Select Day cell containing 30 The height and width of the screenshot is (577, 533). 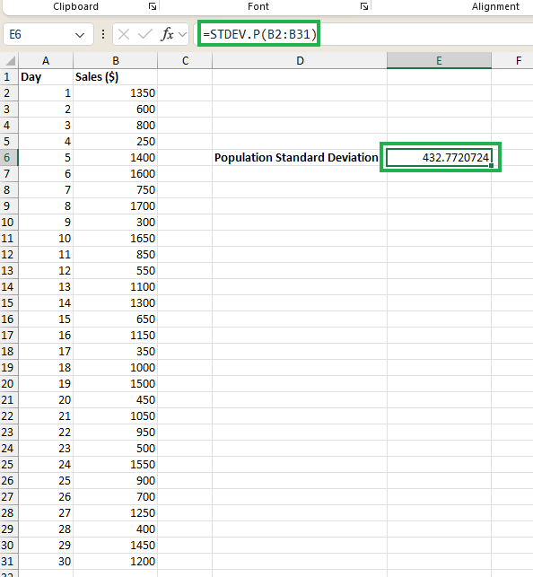pyautogui.click(x=46, y=562)
